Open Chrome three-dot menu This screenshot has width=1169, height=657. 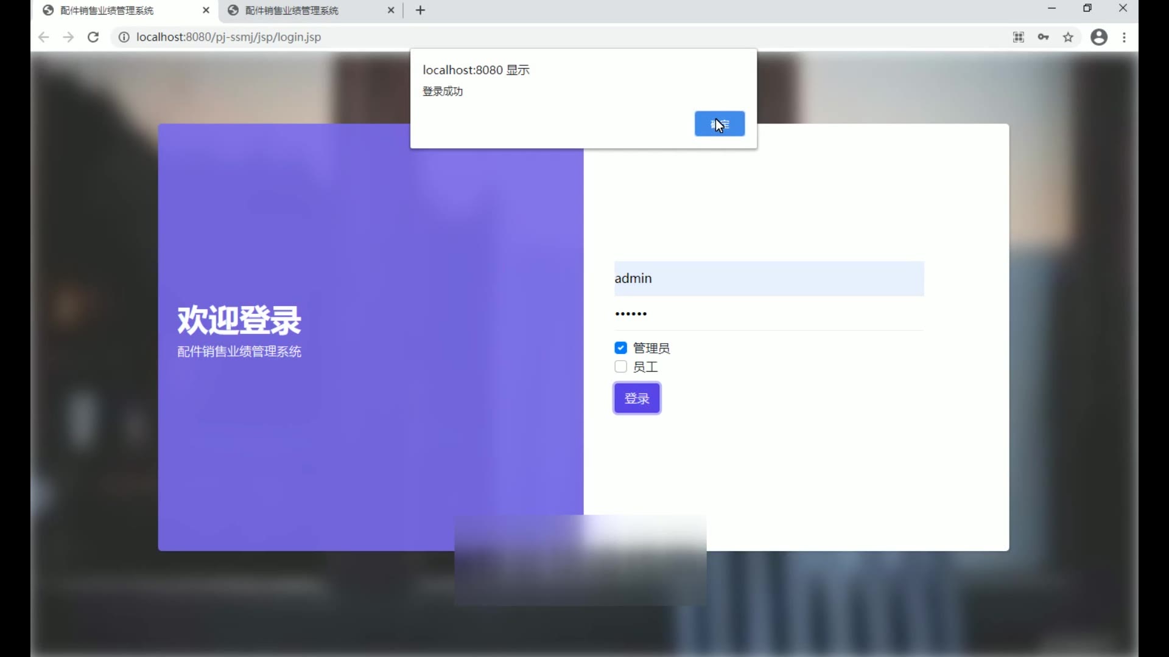(x=1125, y=37)
